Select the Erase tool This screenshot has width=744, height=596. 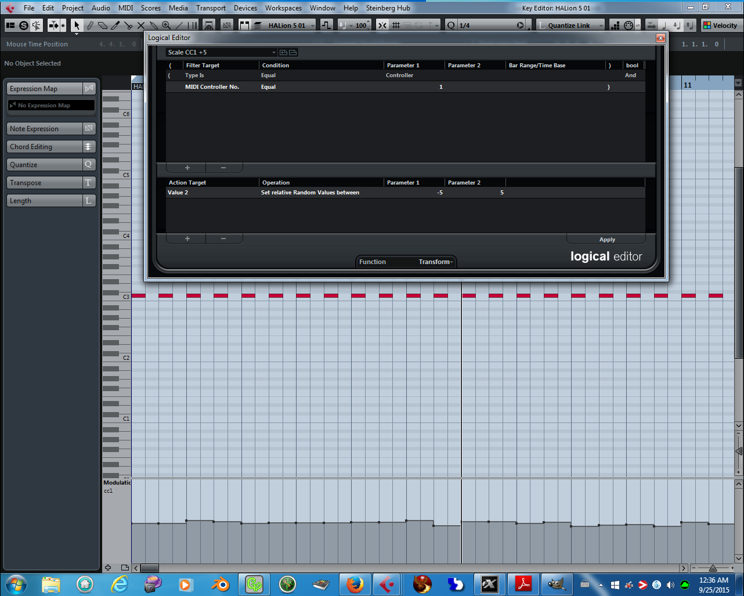(103, 26)
